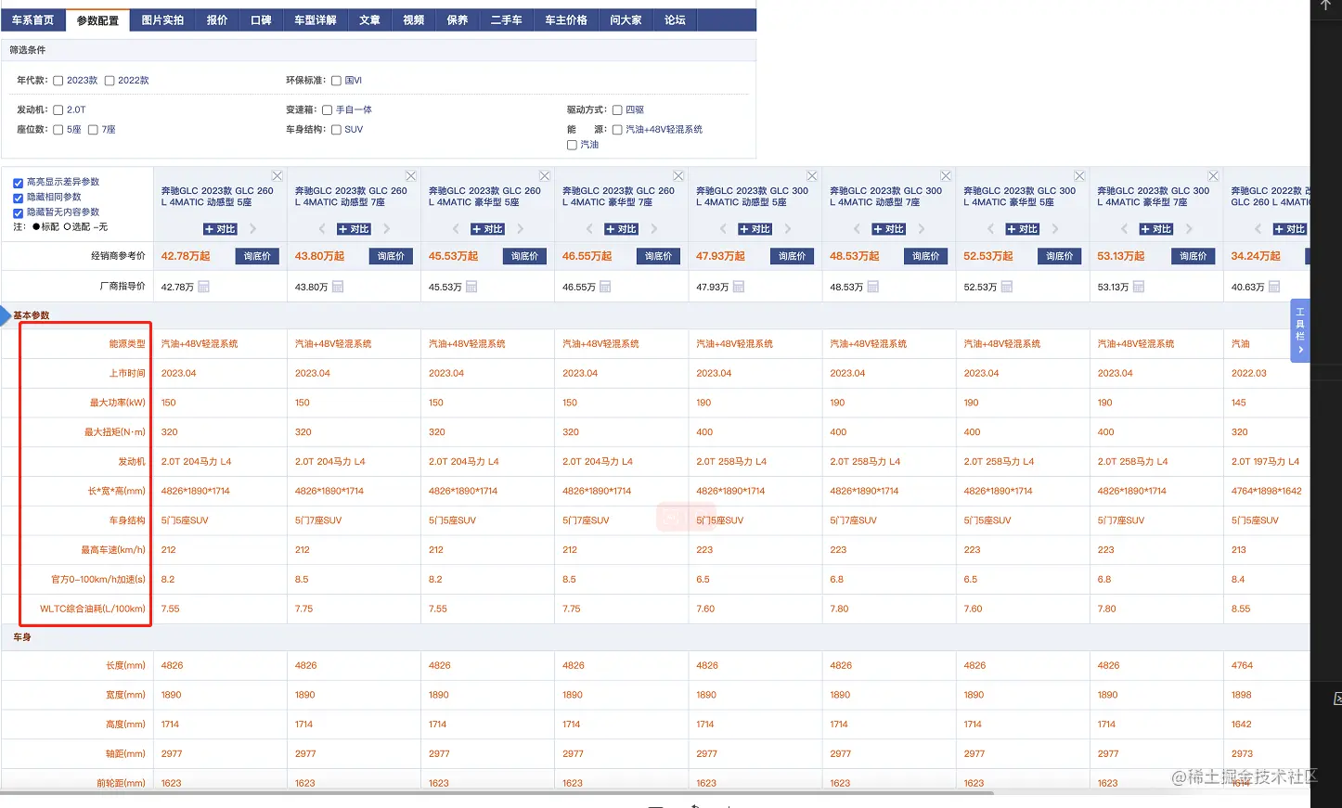Open calculator icon beside 40.63万 guide price
The image size is (1342, 808).
pyautogui.click(x=1274, y=287)
